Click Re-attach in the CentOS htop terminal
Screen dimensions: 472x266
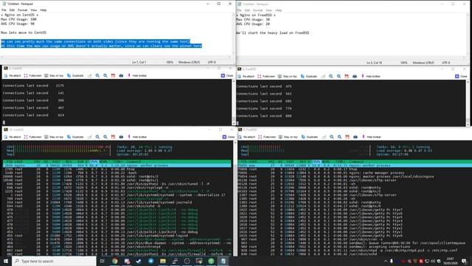tap(13, 137)
